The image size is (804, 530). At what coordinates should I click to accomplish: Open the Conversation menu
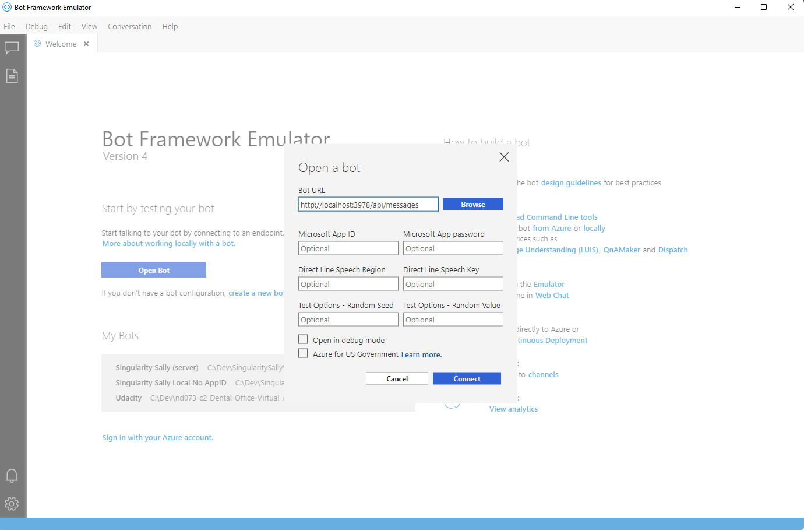(x=130, y=26)
